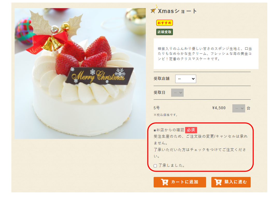280x197 pixels.
Task: Open the 受取日 pickup date dropdown
Action: [x=177, y=93]
